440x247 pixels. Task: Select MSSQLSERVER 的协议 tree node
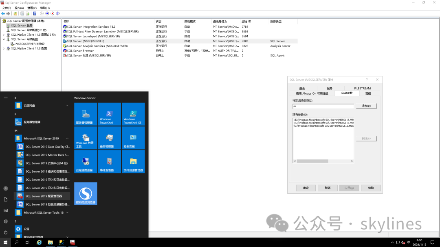(x=30, y=44)
